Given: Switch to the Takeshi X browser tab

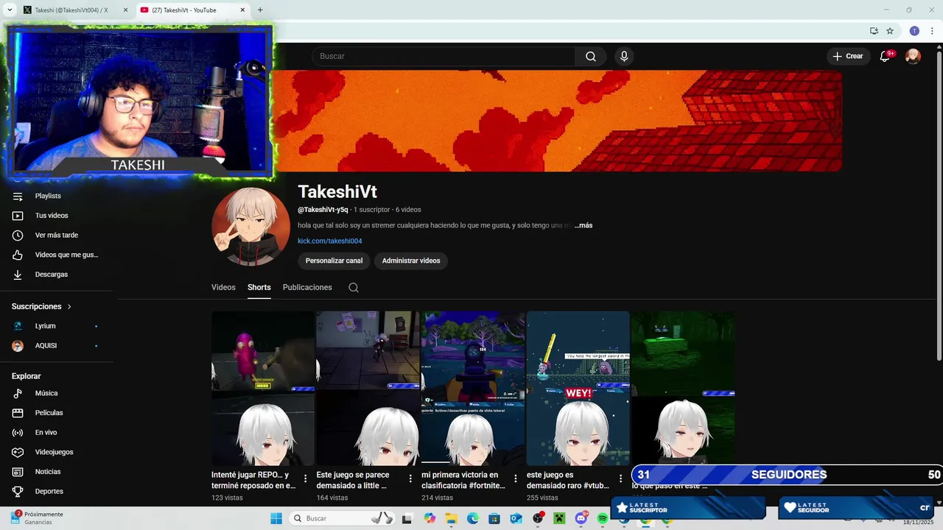Looking at the screenshot, I should click(71, 10).
